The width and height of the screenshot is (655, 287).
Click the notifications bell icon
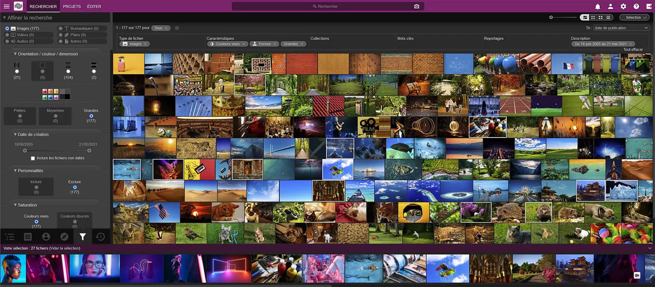(598, 7)
